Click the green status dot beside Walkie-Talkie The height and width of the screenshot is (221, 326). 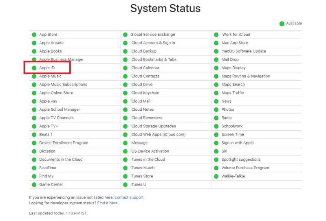(216, 176)
